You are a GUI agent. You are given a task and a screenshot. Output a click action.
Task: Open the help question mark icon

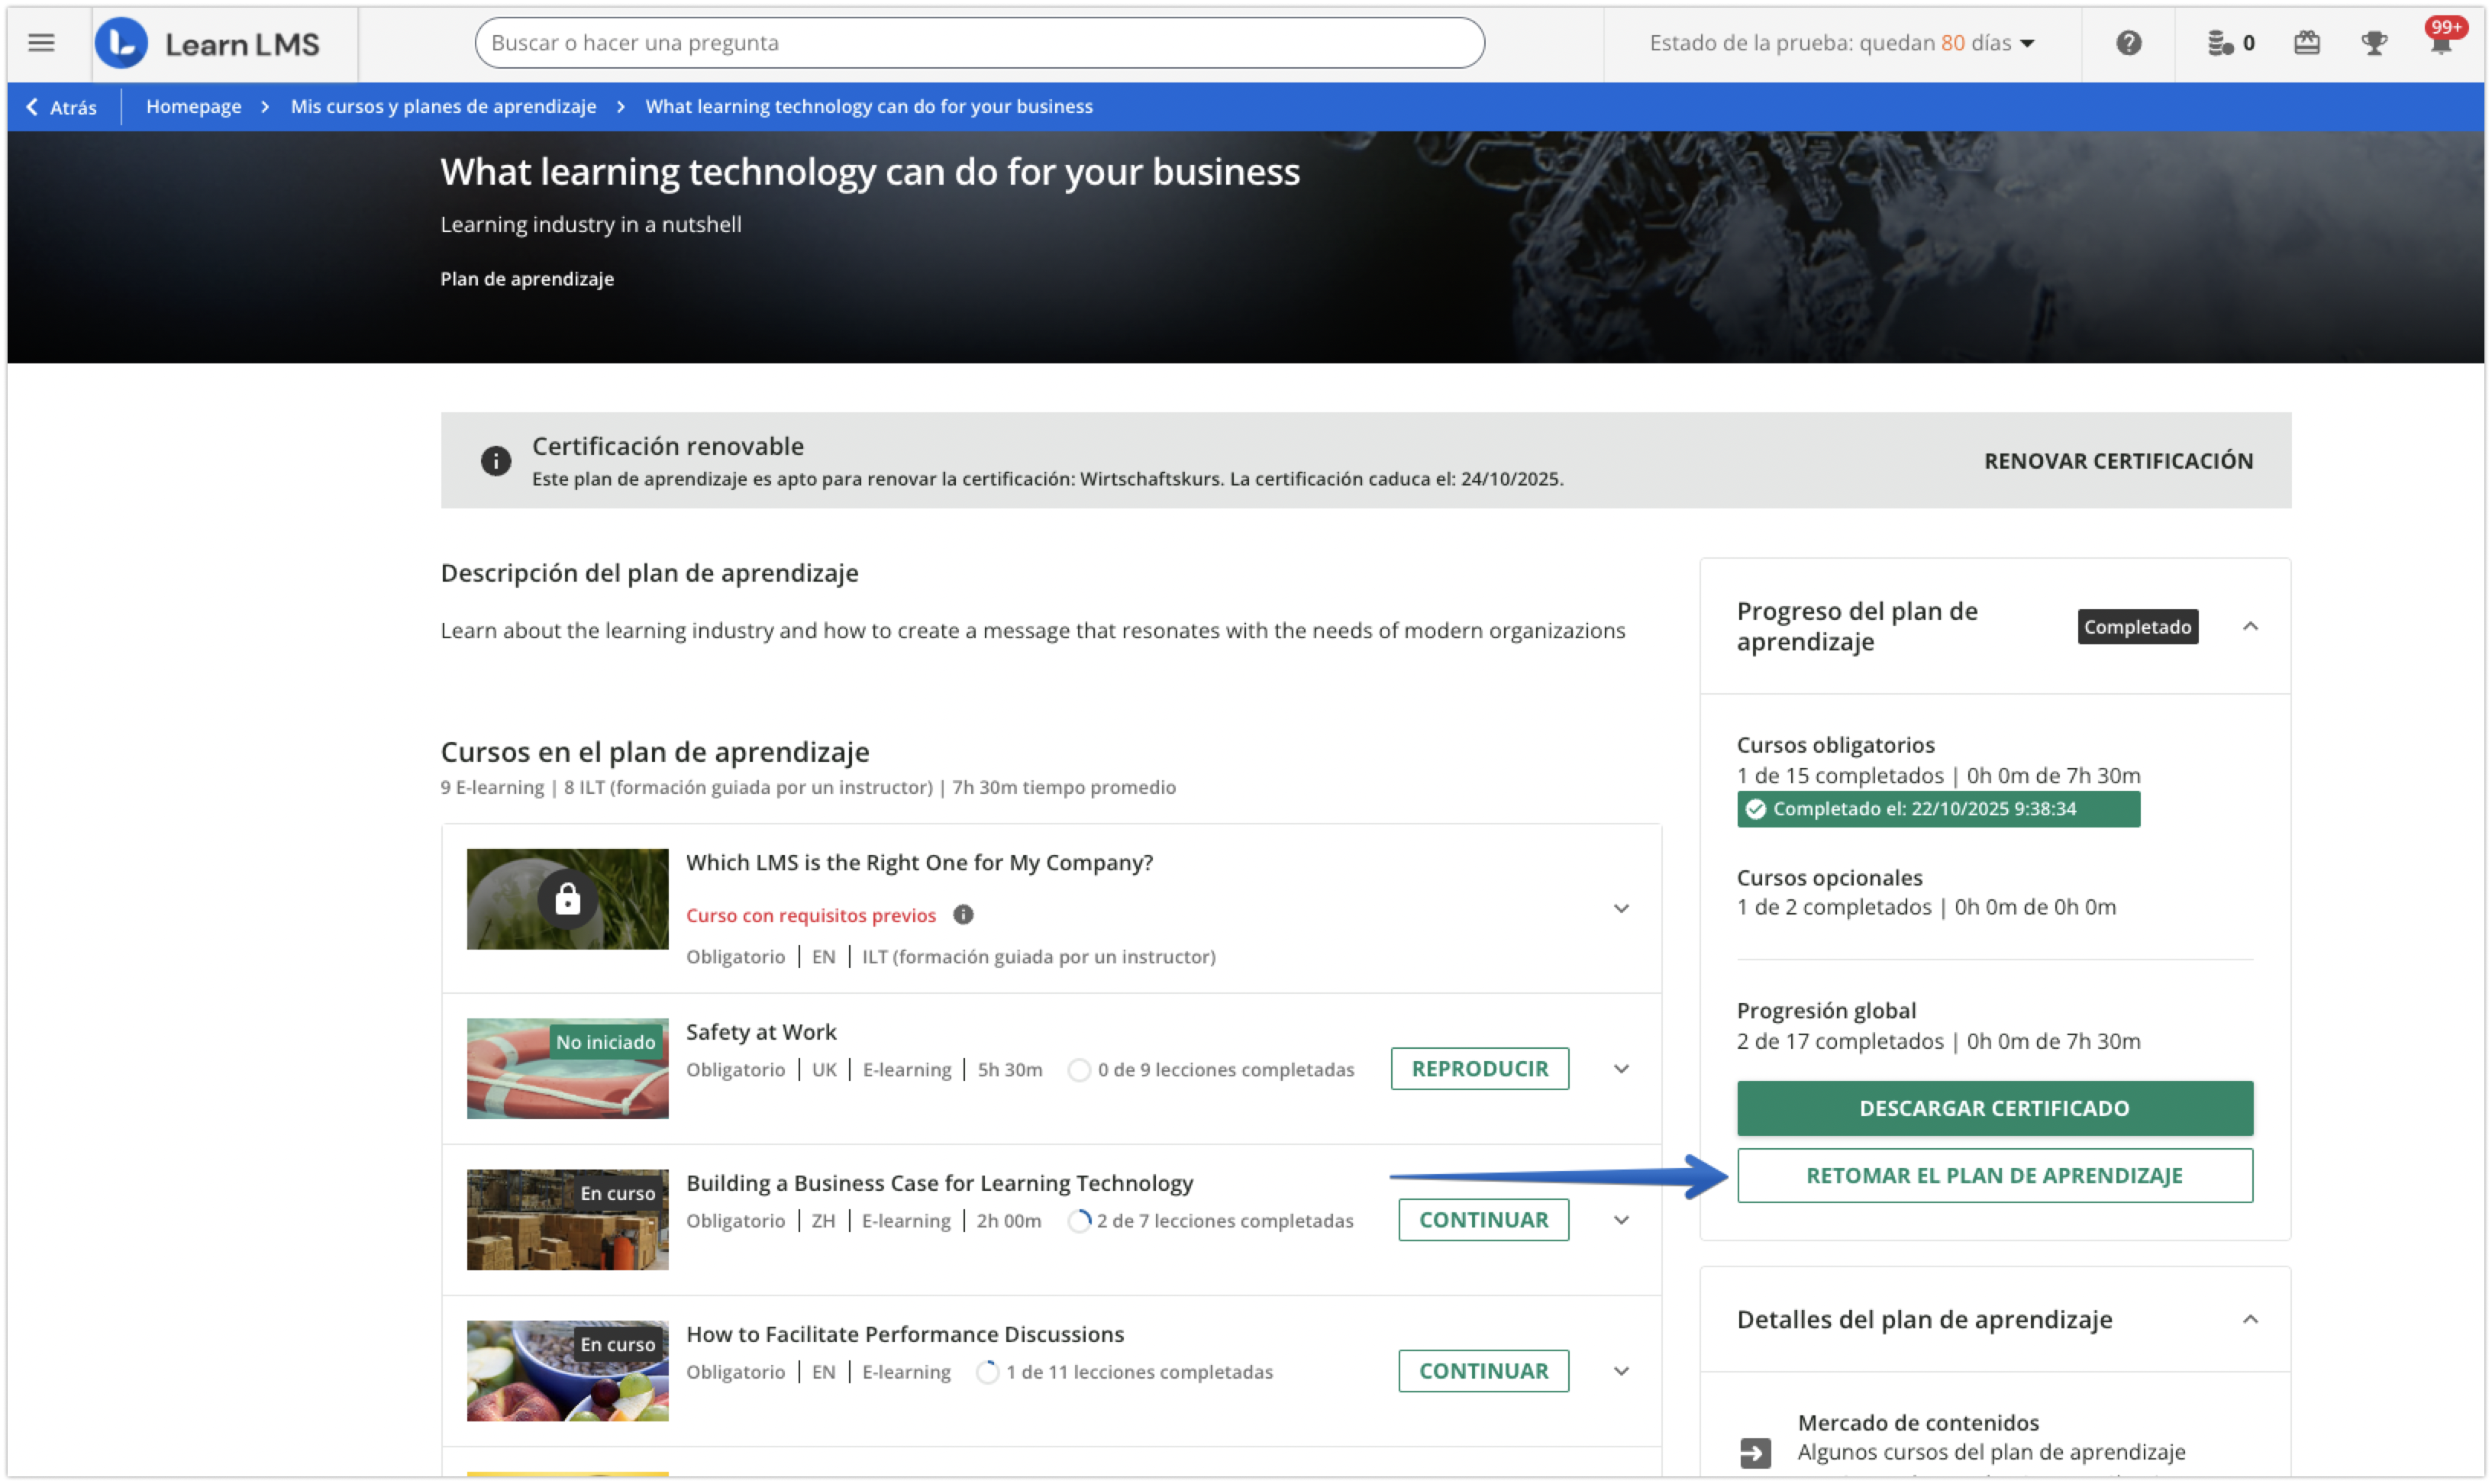coord(2128,43)
